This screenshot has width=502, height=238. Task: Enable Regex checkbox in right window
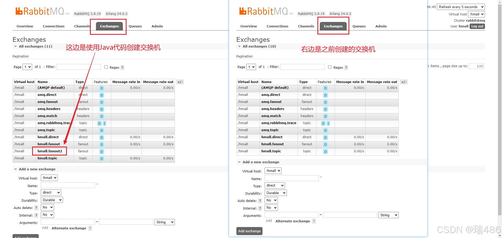330,67
